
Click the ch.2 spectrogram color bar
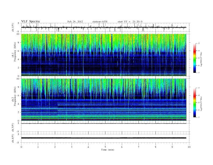coord(195,103)
